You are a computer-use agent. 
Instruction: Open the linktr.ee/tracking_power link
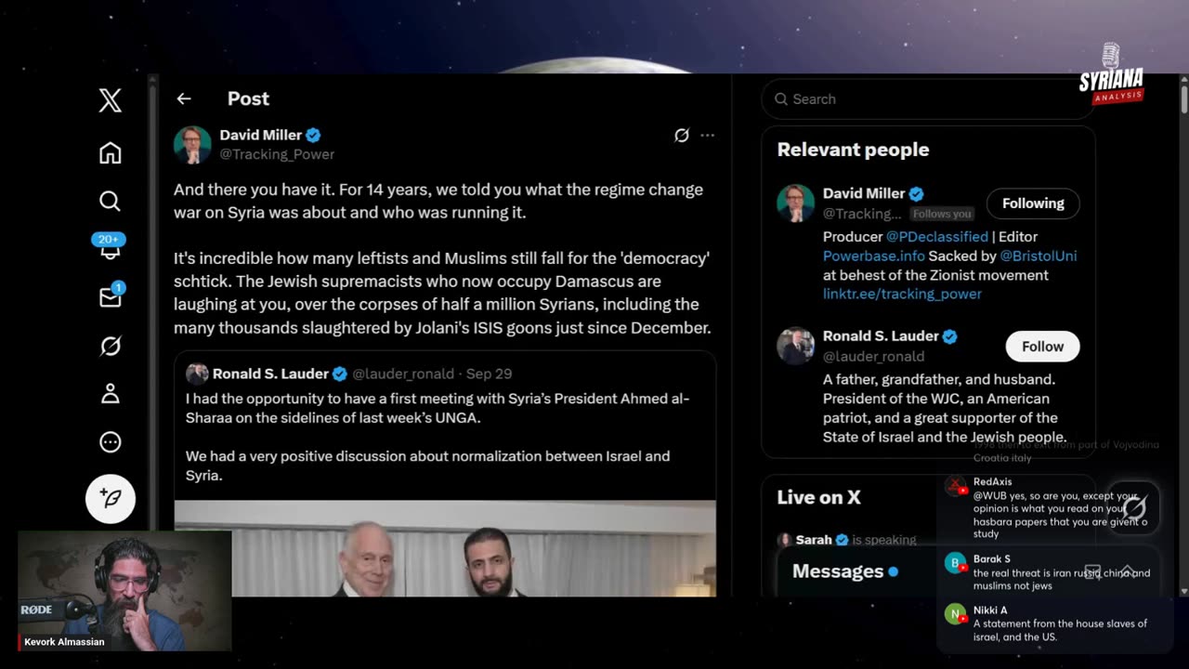(902, 294)
